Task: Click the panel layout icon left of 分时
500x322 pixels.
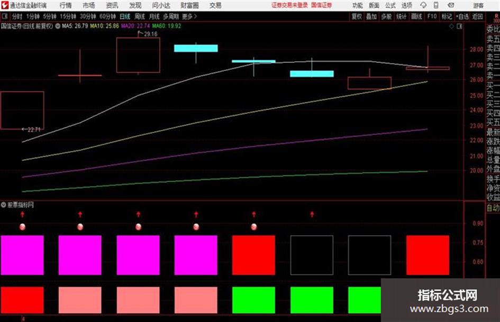Action: point(5,16)
